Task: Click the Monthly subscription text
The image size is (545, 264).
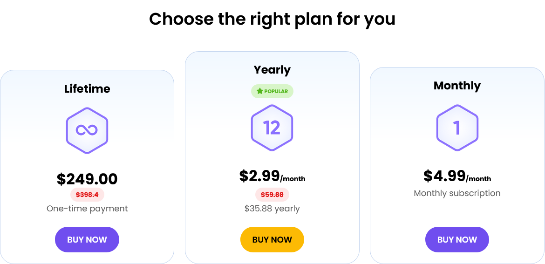Action: click(457, 193)
